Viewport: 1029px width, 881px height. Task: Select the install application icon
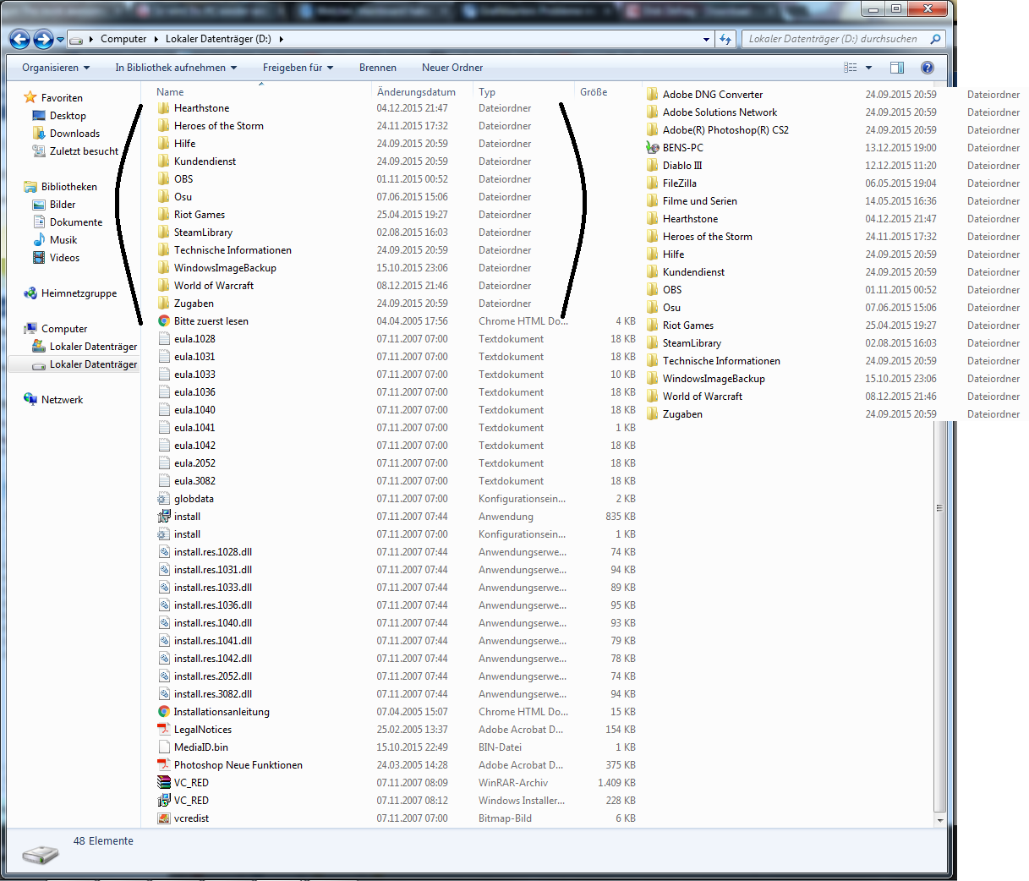[x=164, y=517]
